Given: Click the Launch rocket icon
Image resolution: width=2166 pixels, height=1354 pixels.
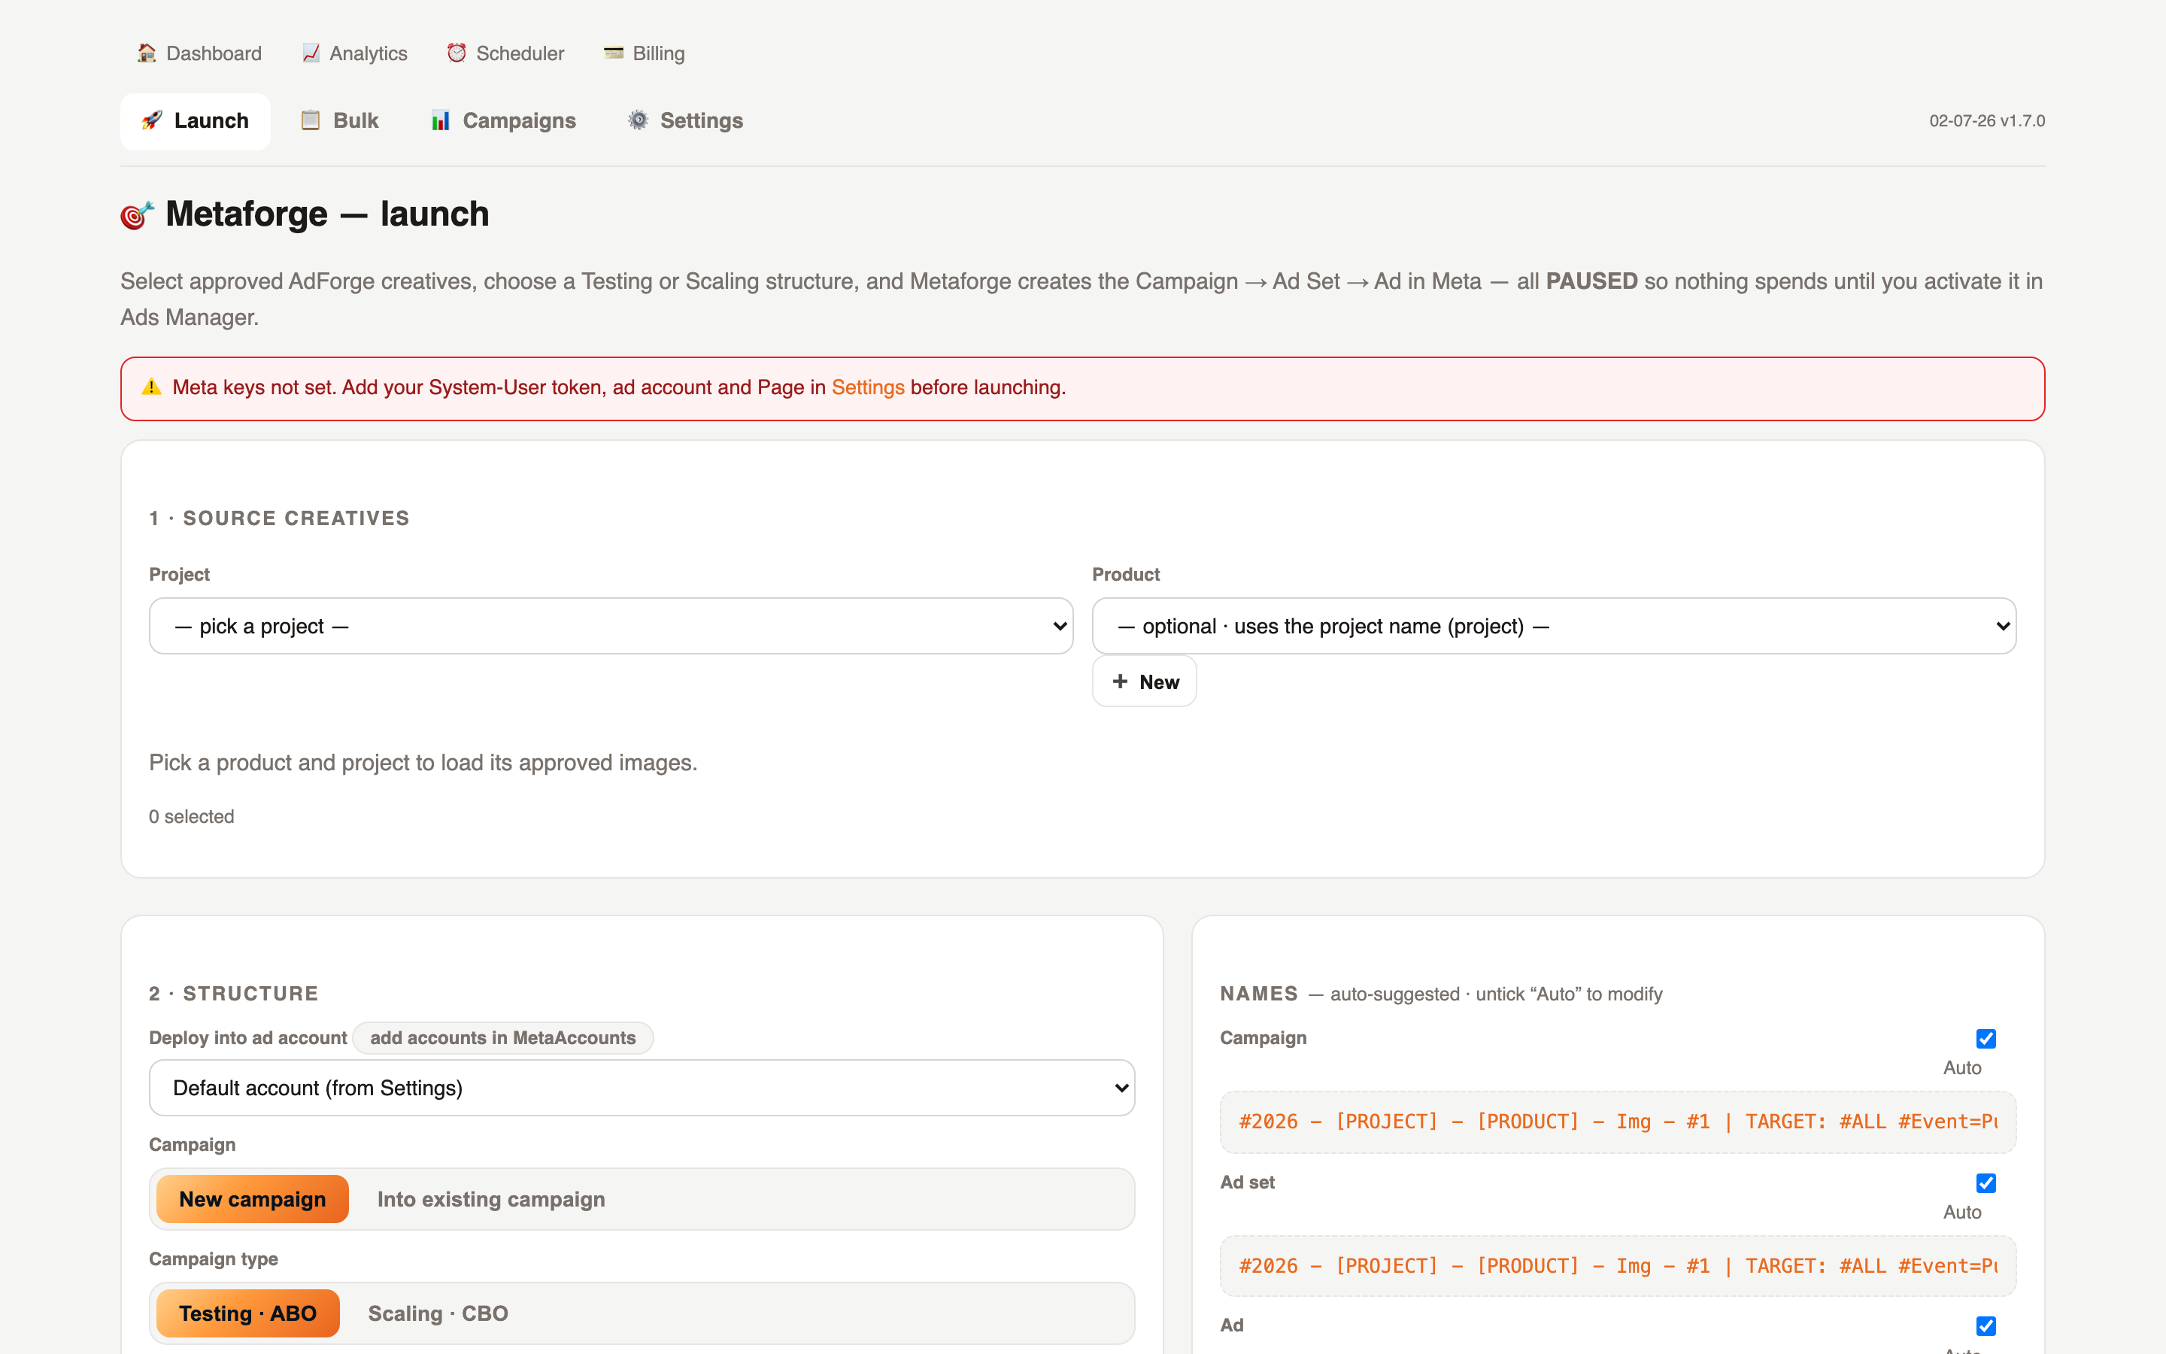Looking at the screenshot, I should click(x=152, y=120).
